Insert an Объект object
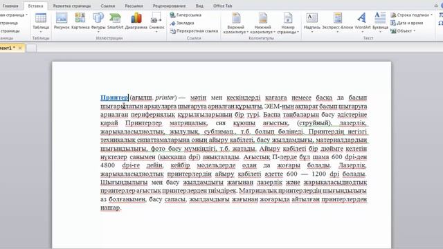 pyautogui.click(x=401, y=30)
